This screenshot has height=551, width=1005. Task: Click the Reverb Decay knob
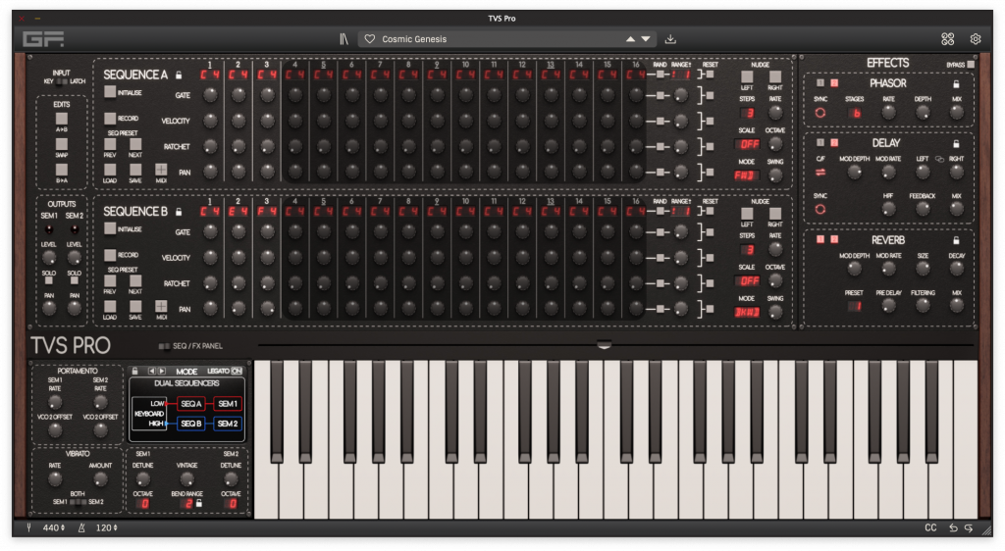[956, 270]
